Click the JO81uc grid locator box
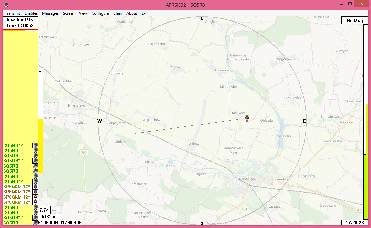This screenshot has width=371, height=228. tap(49, 217)
